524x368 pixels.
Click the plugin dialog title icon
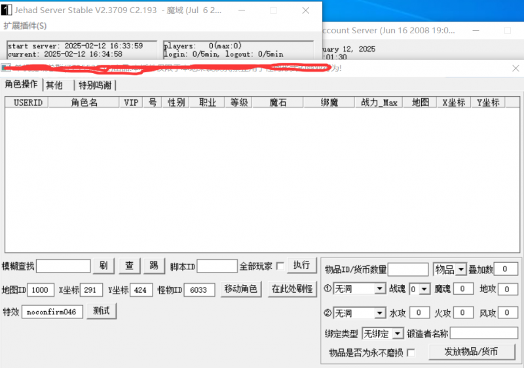pos(6,68)
